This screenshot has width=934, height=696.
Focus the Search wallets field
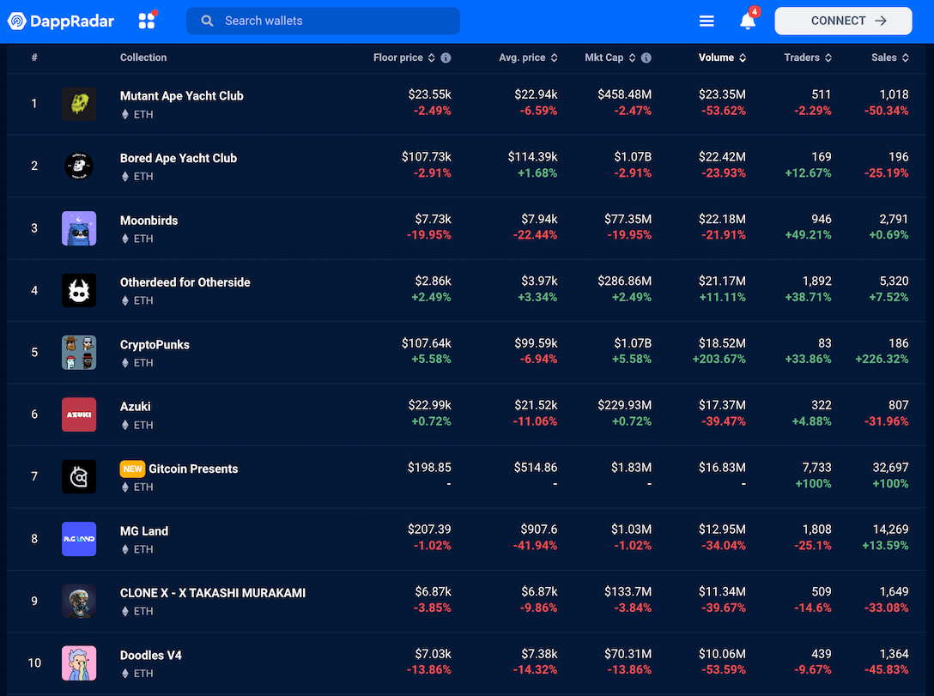323,21
